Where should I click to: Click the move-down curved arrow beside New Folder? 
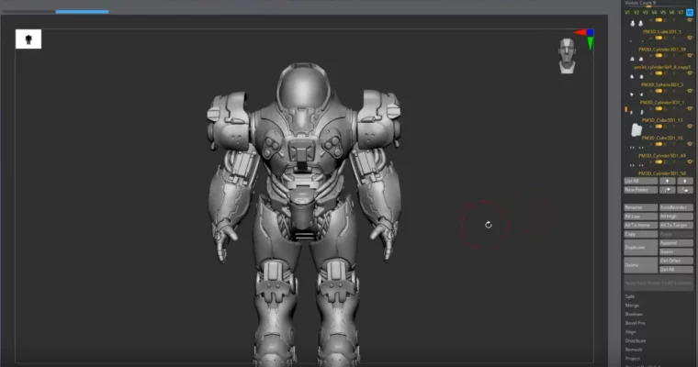coord(684,190)
